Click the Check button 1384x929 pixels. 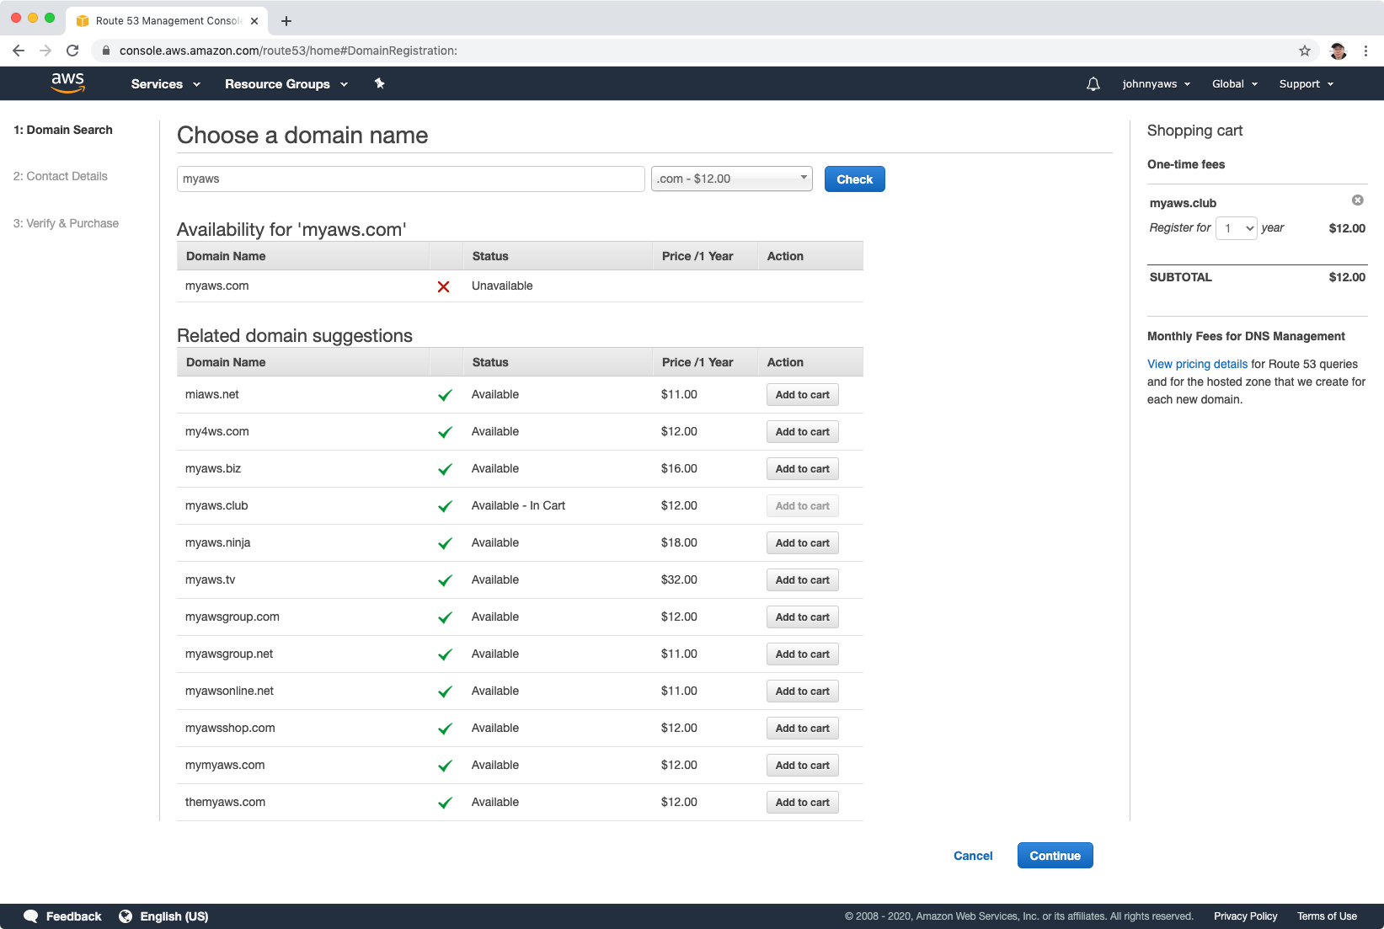855,179
